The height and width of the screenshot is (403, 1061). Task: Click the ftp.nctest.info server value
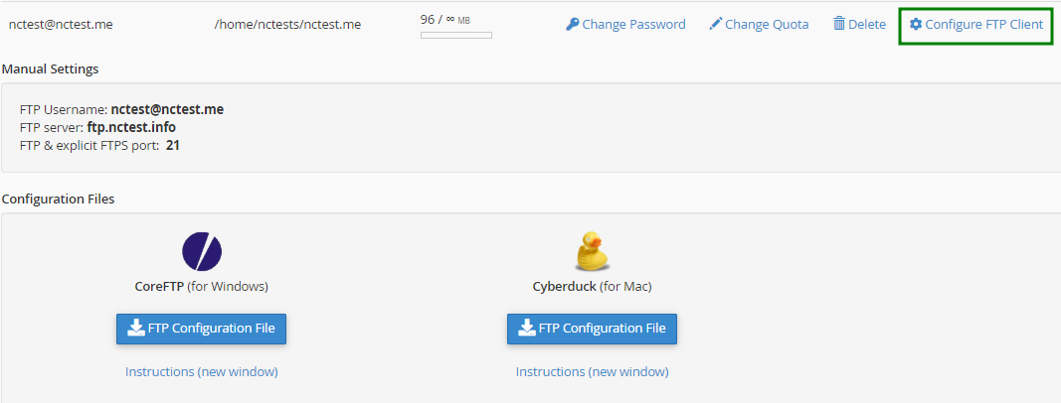(131, 127)
